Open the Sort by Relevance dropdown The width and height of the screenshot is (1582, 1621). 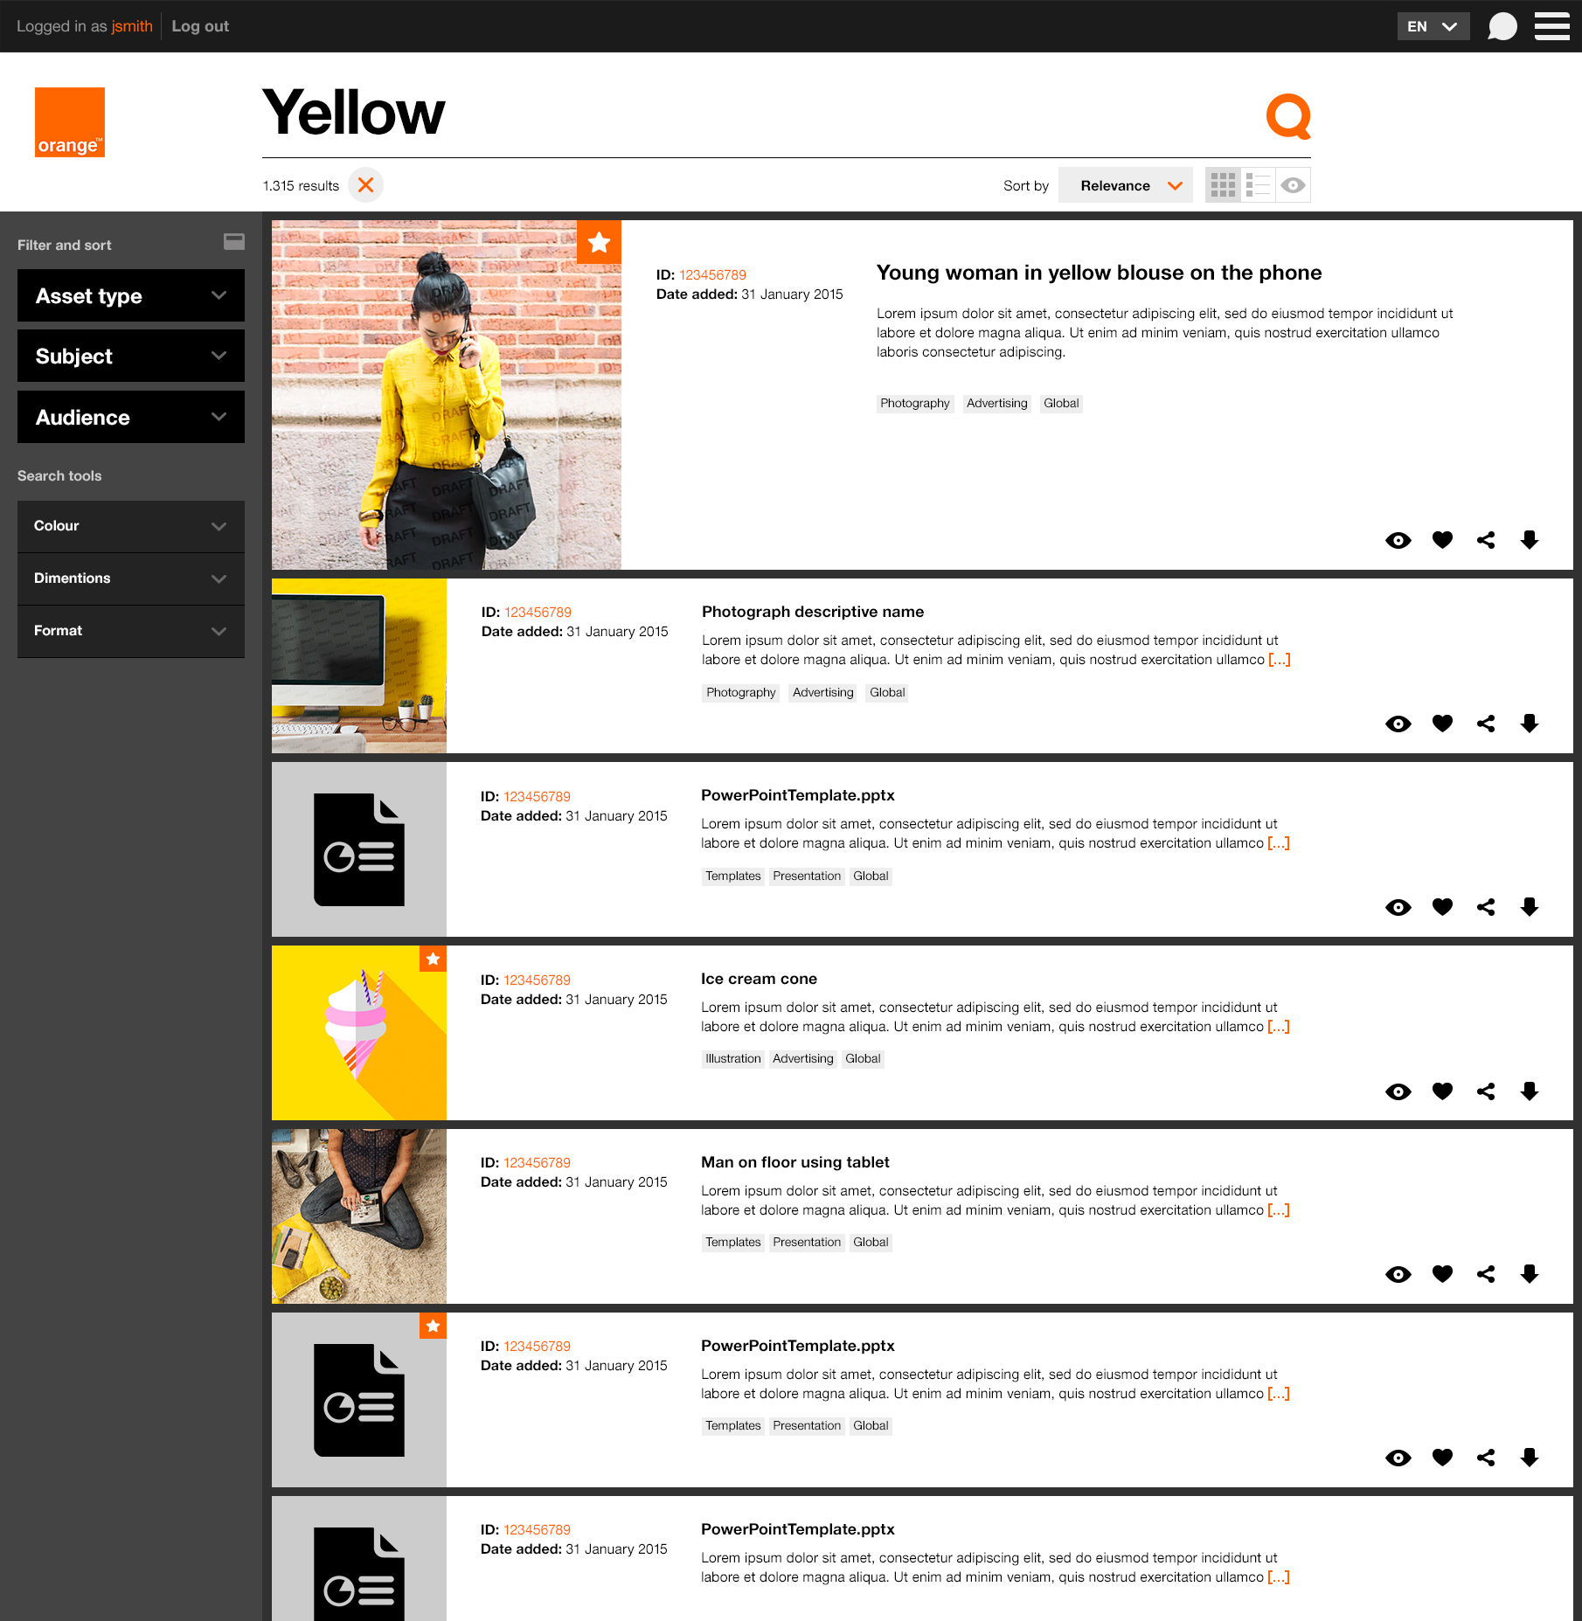1126,185
